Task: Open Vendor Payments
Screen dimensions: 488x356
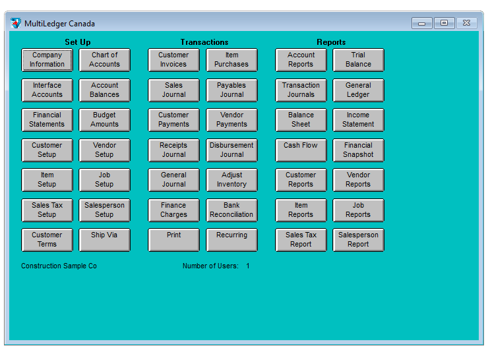Action: [x=232, y=120]
